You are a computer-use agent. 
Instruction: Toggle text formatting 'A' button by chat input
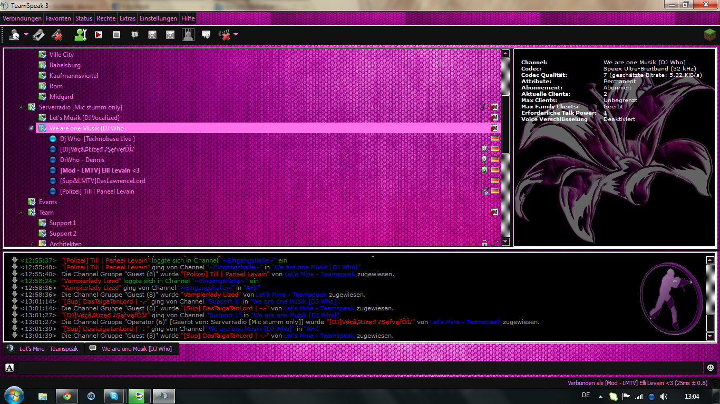[9, 368]
